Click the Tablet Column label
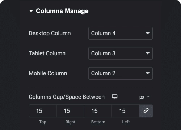 (47, 53)
